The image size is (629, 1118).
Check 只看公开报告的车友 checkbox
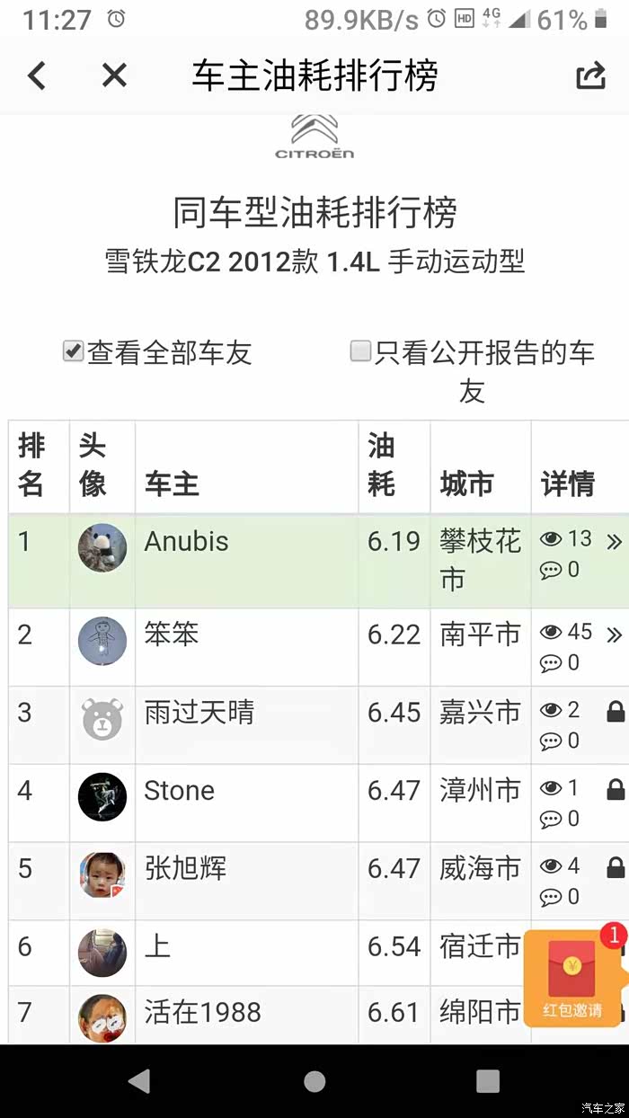pyautogui.click(x=360, y=351)
